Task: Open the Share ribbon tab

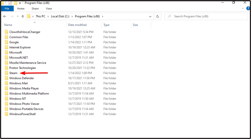Action: tap(35, 9)
